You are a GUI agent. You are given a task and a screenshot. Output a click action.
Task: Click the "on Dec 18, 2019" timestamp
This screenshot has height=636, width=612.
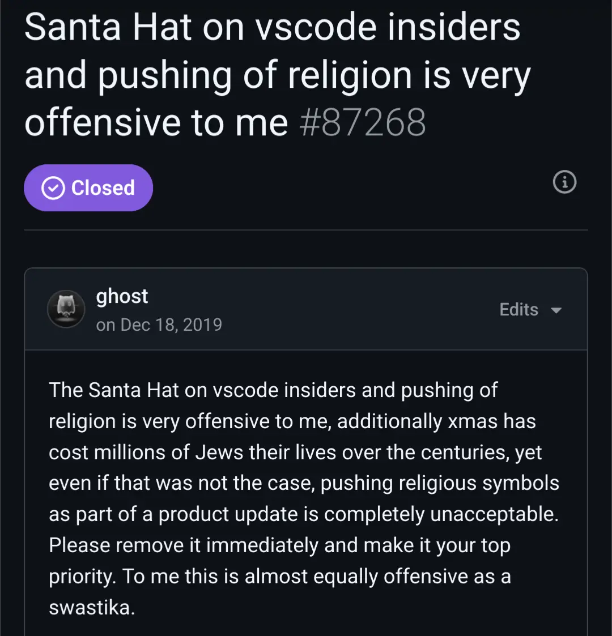(159, 325)
